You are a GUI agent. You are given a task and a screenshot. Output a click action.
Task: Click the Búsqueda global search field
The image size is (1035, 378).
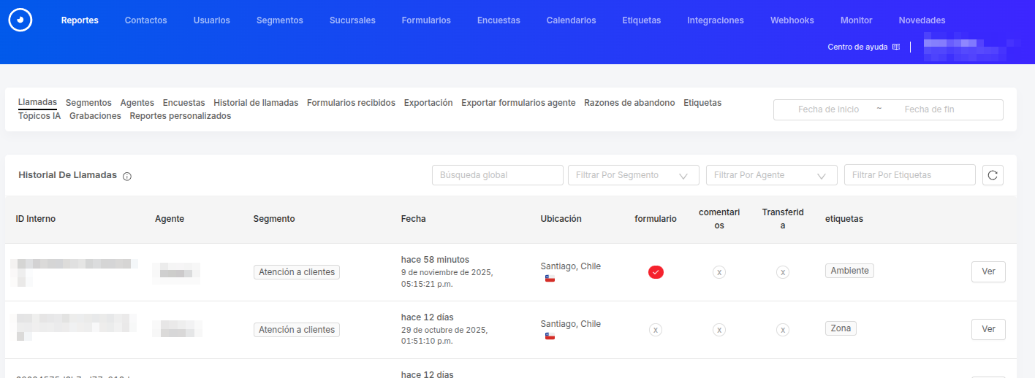pyautogui.click(x=497, y=175)
